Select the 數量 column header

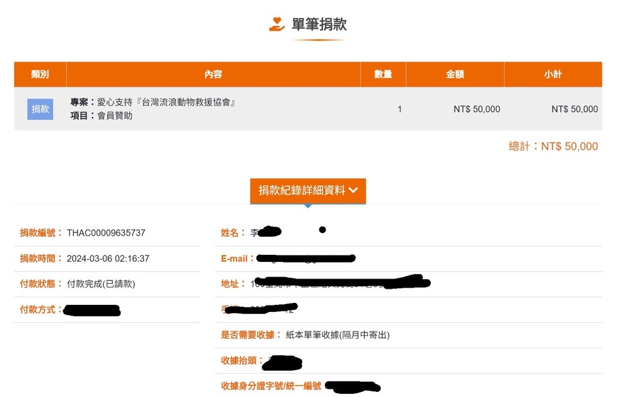[x=383, y=74]
